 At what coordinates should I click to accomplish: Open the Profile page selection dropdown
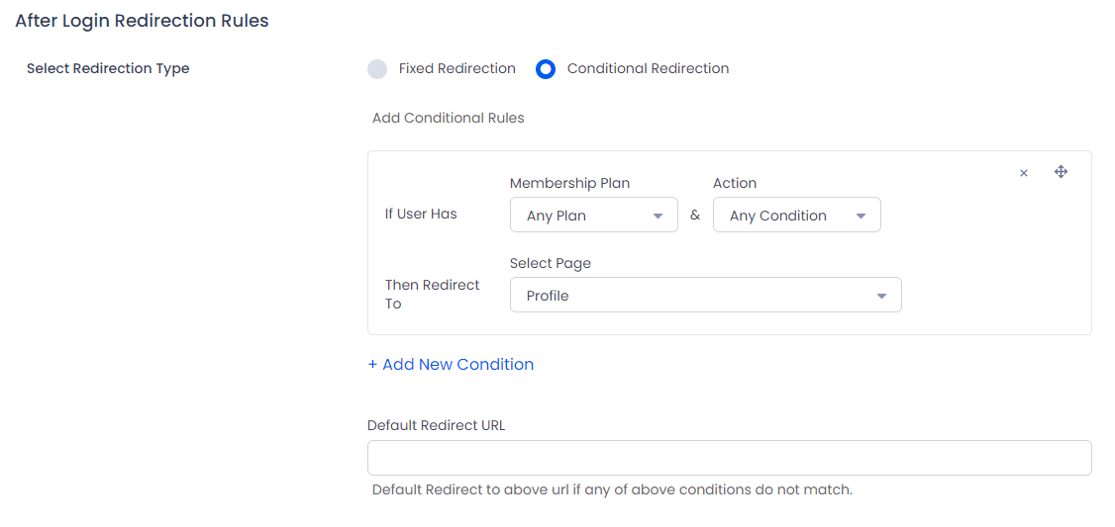click(706, 295)
